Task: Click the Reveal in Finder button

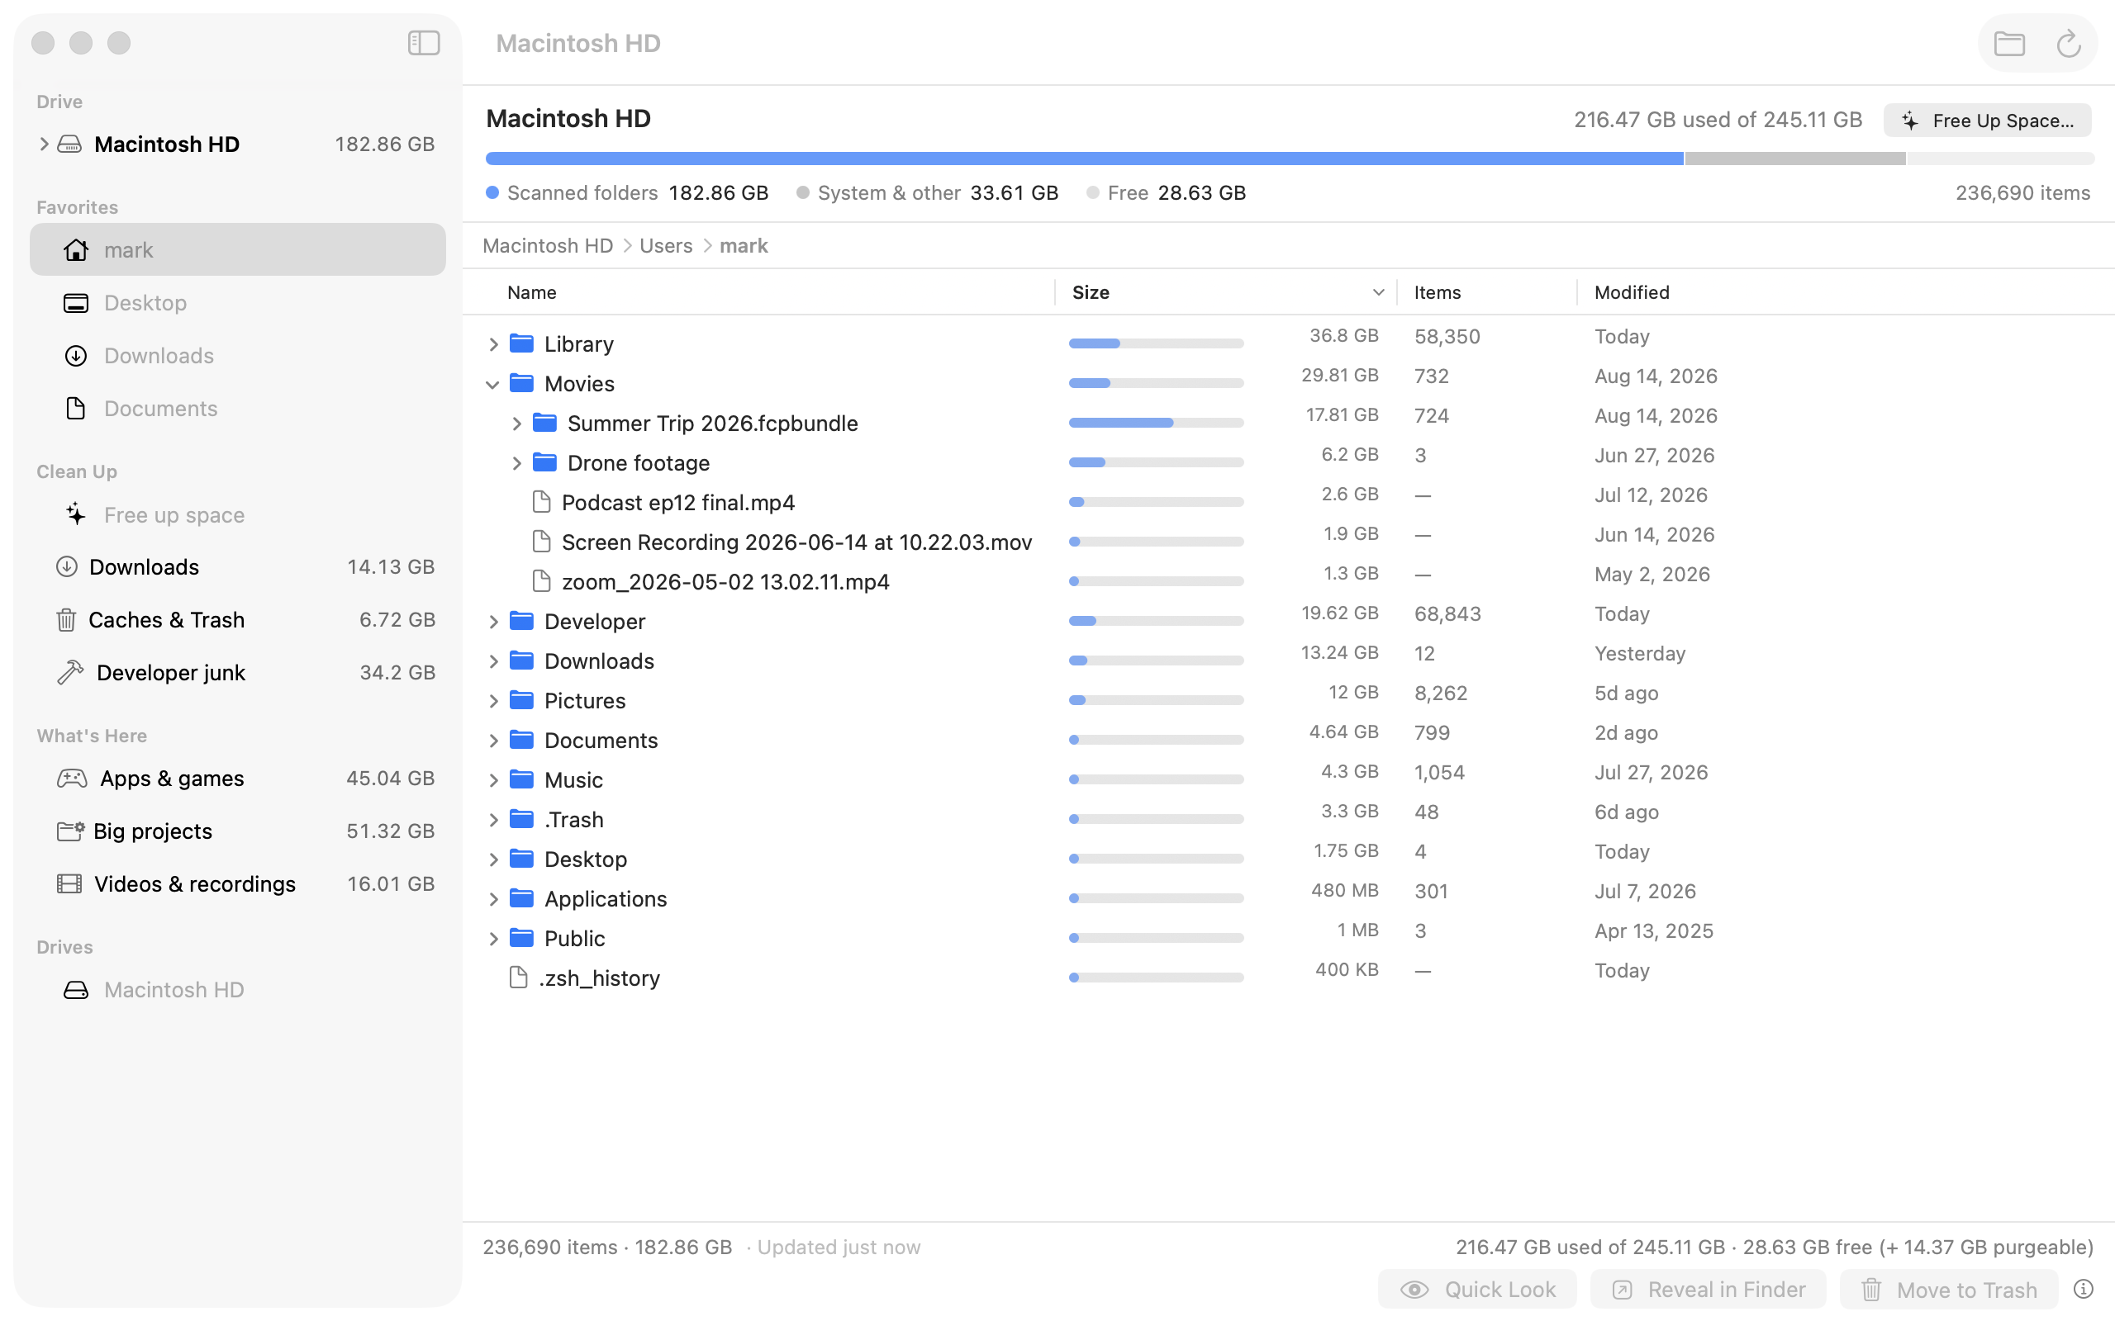Action: tap(1708, 1289)
